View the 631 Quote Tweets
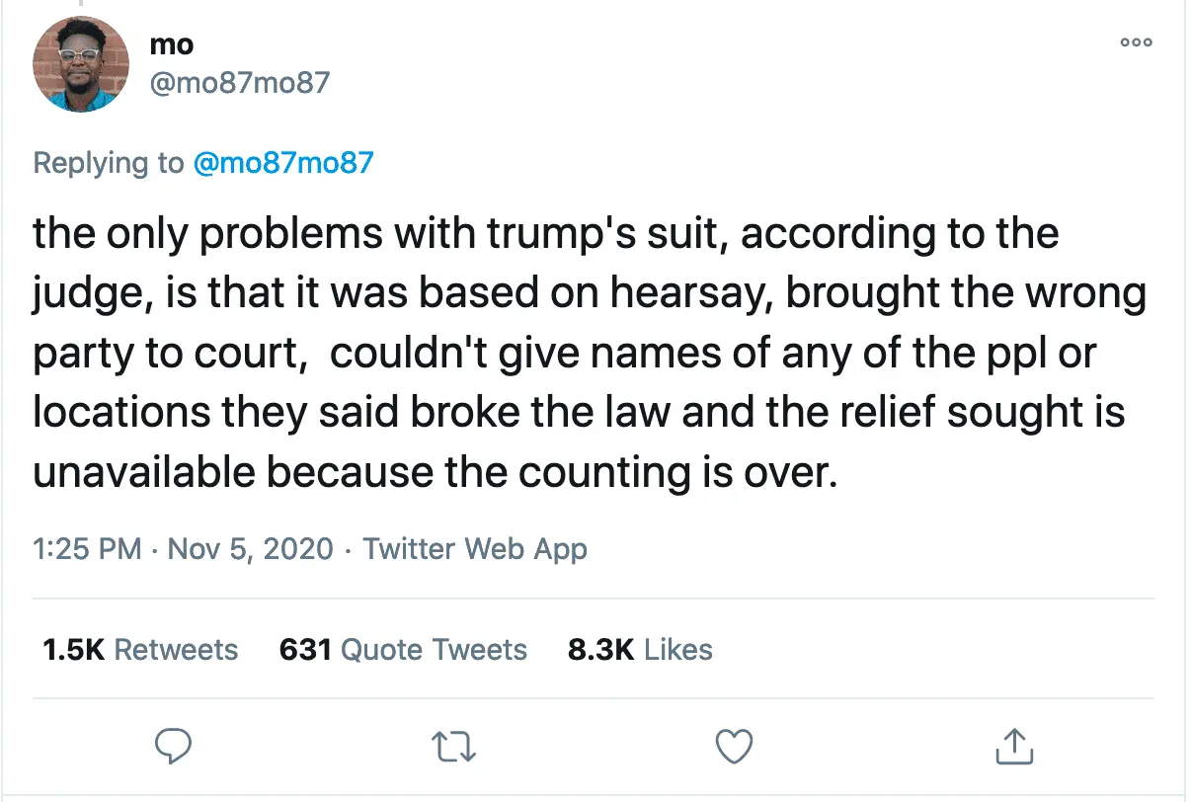Image resolution: width=1191 pixels, height=802 pixels. pyautogui.click(x=403, y=650)
